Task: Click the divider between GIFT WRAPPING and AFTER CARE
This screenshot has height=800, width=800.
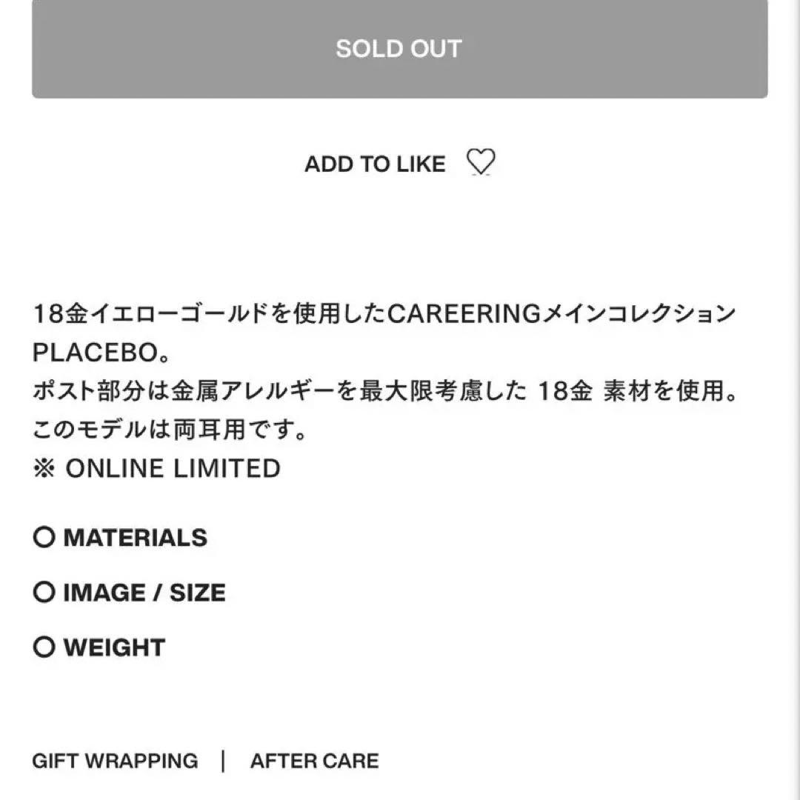Action: coord(223,761)
